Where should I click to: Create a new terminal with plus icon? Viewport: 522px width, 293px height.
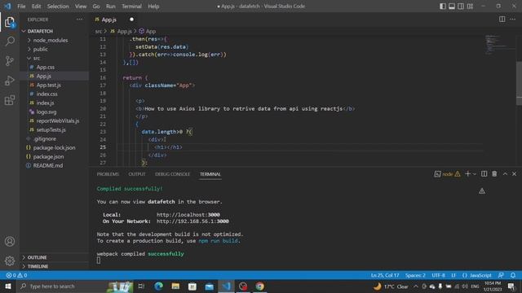click(x=467, y=173)
